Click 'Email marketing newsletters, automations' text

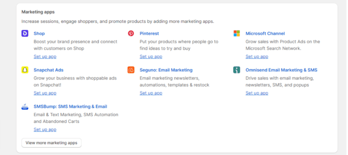[x=174, y=81]
